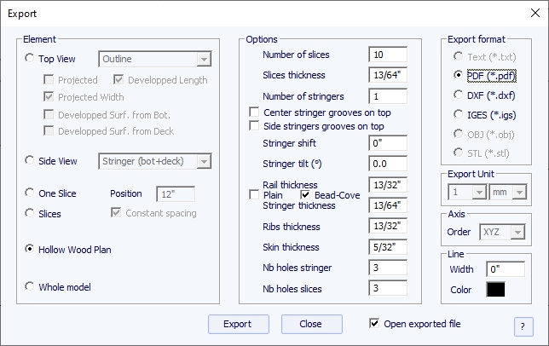Click the Export button
This screenshot has width=549, height=346.
239,324
